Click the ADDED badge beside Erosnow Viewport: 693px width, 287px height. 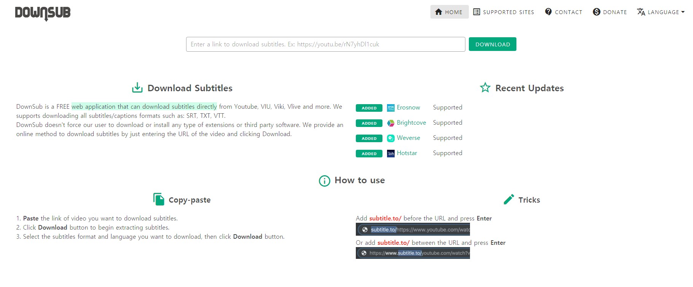coord(369,108)
